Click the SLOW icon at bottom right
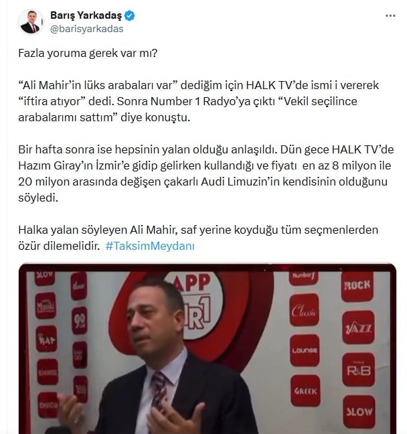Viewport: 407px width, 434px height. coord(359,412)
